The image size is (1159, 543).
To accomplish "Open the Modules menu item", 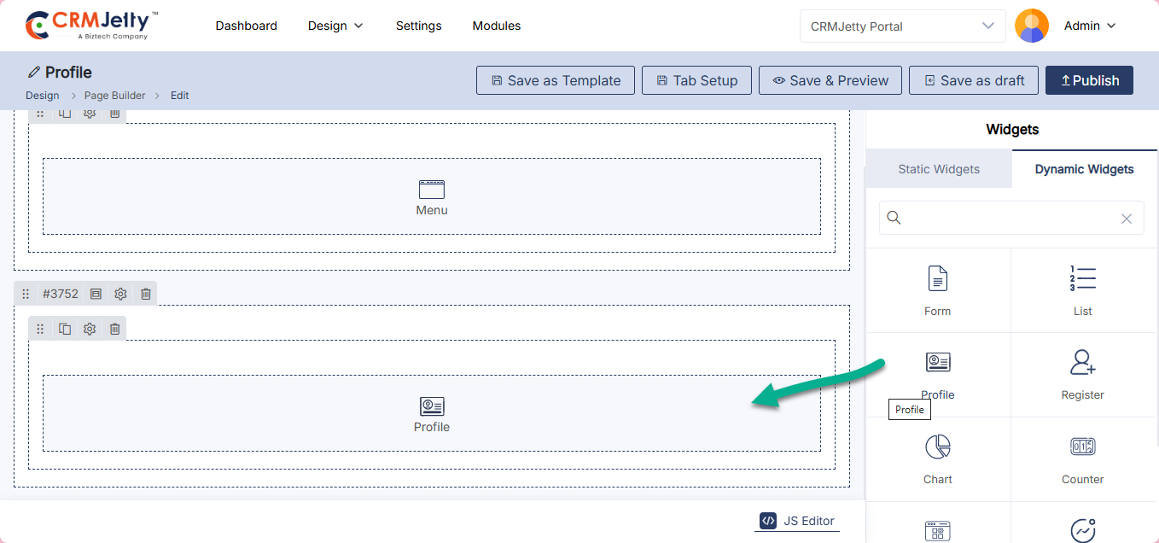I will click(x=496, y=26).
